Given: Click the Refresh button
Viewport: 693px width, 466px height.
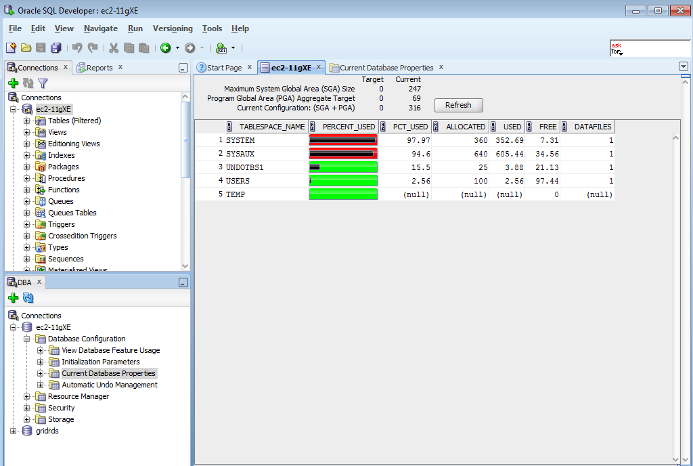Looking at the screenshot, I should [458, 105].
